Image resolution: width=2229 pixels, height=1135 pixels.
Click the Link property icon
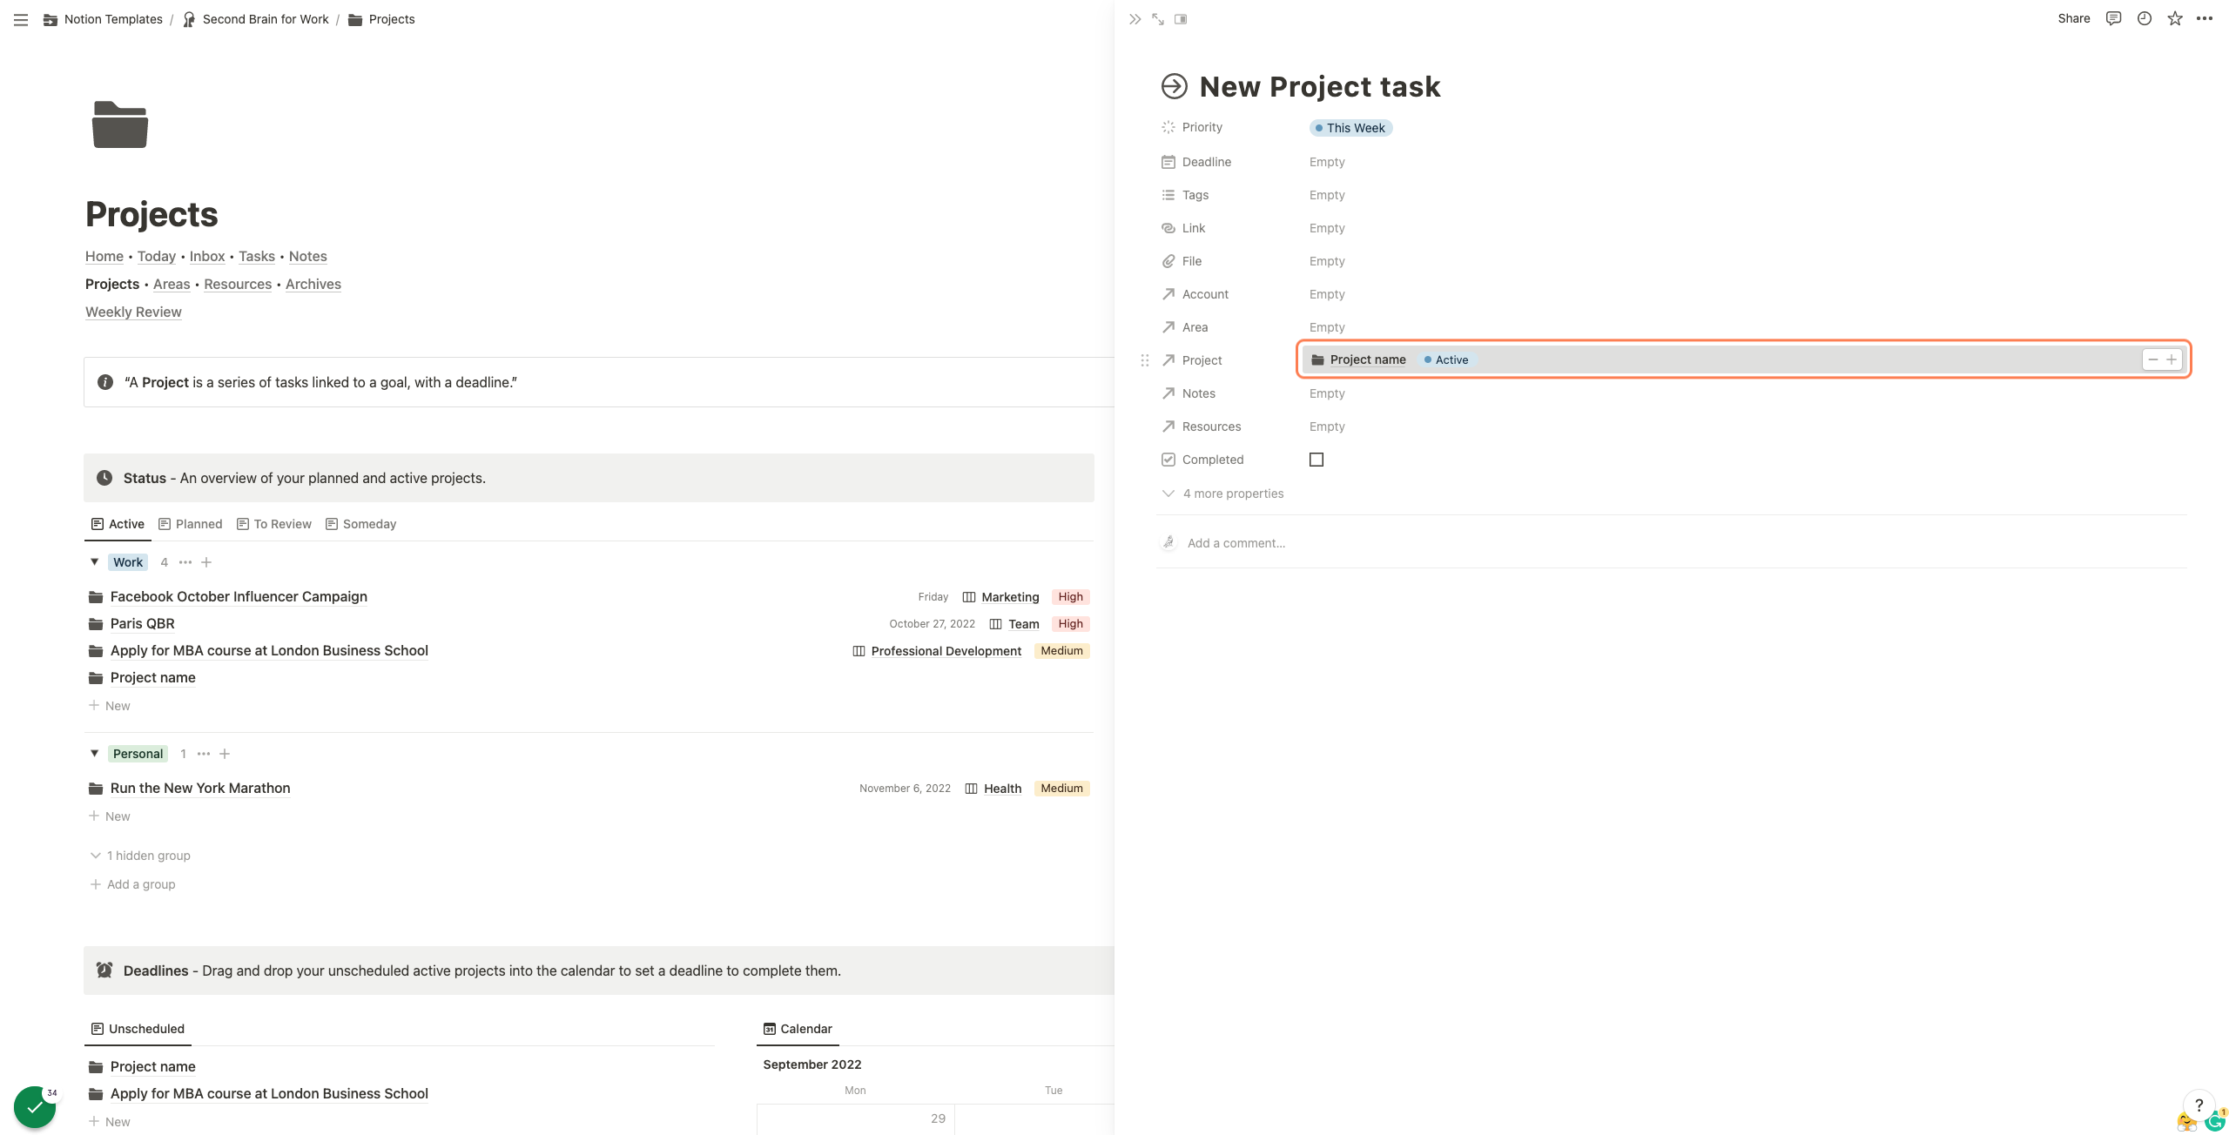click(x=1168, y=228)
